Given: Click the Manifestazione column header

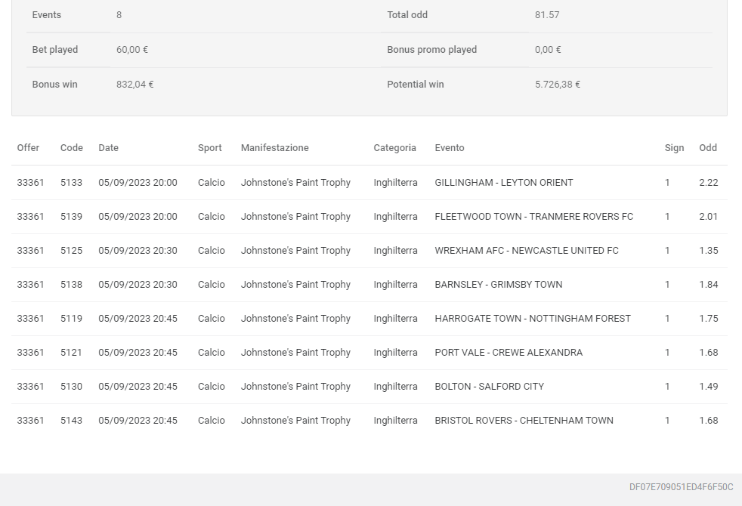Looking at the screenshot, I should tap(274, 148).
